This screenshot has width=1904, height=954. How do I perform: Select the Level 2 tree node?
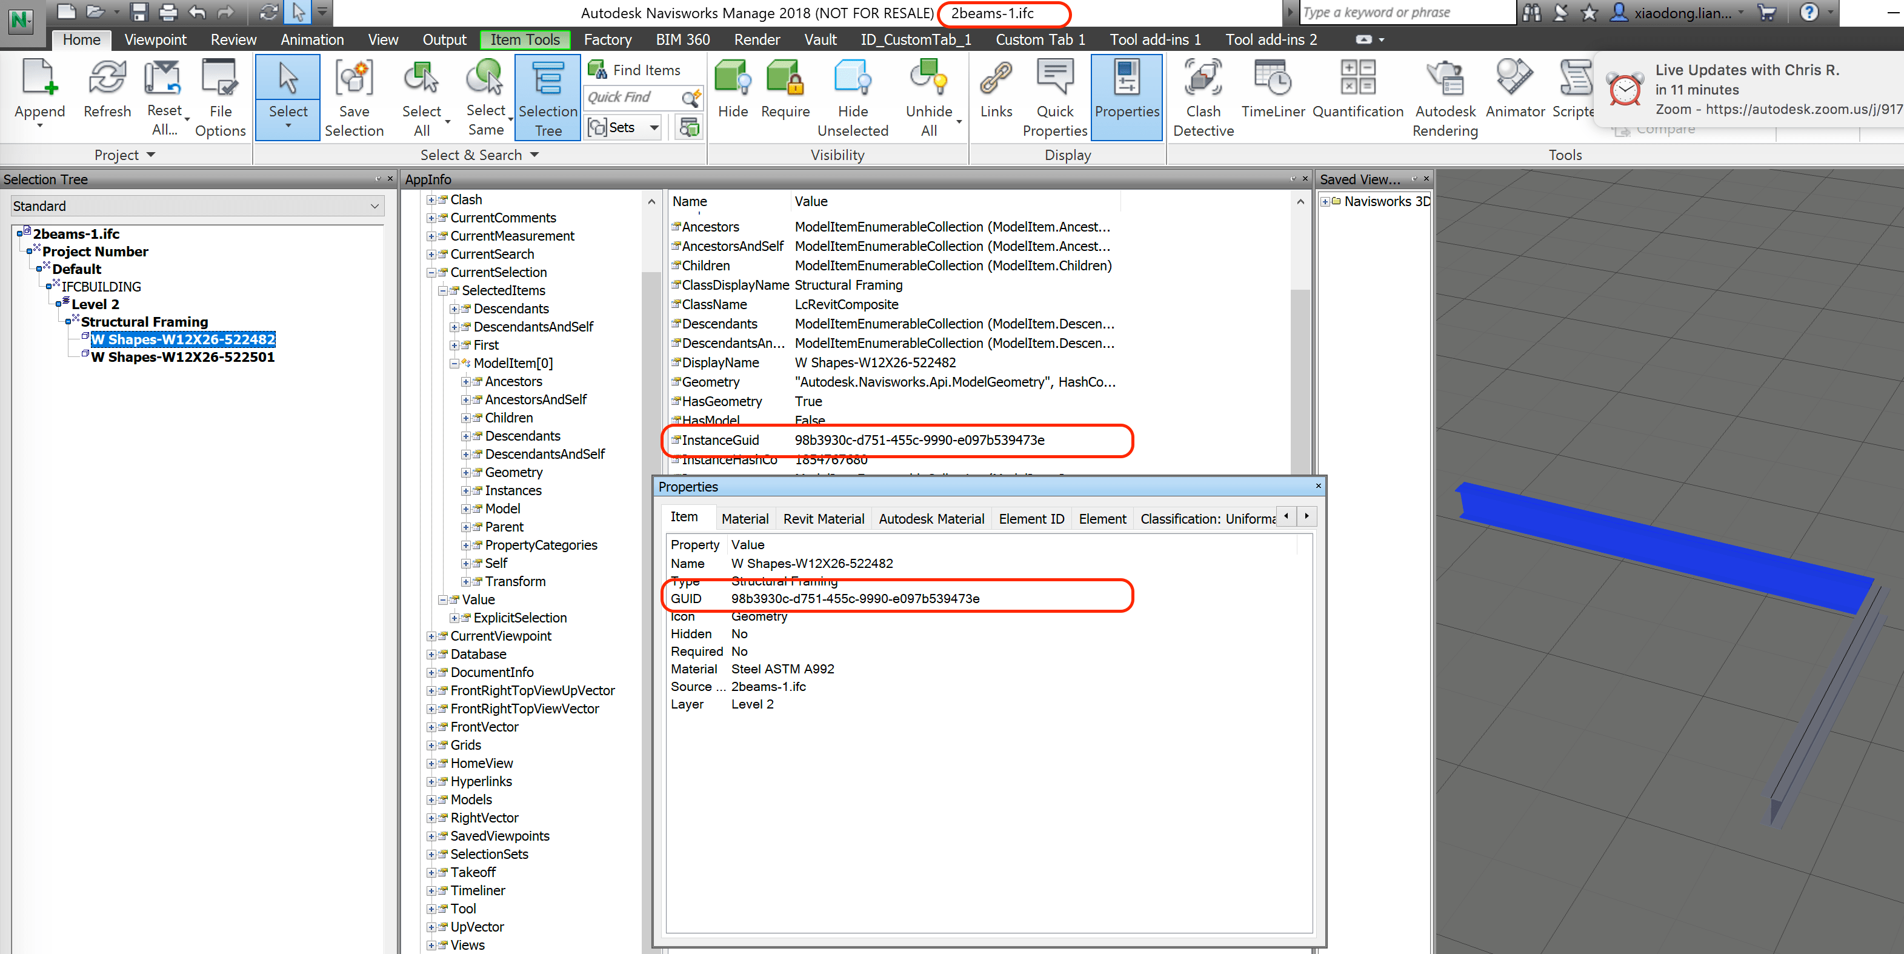pos(95,304)
